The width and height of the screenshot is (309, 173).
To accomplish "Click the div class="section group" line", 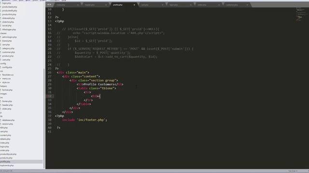I will [x=94, y=80].
